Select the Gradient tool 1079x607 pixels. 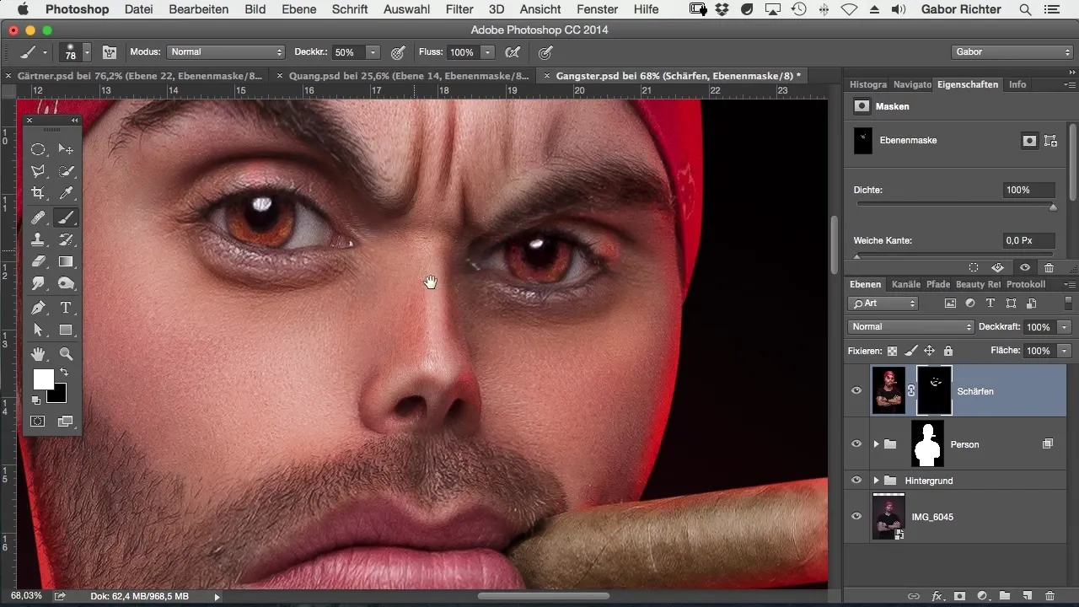[66, 262]
